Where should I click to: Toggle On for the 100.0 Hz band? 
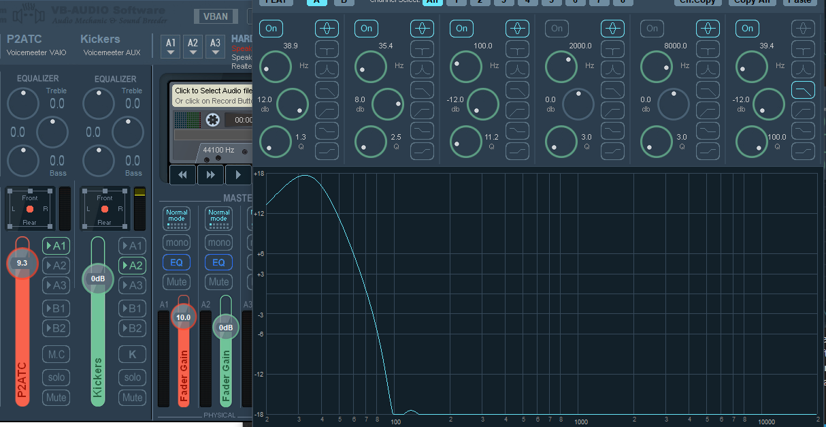(462, 29)
